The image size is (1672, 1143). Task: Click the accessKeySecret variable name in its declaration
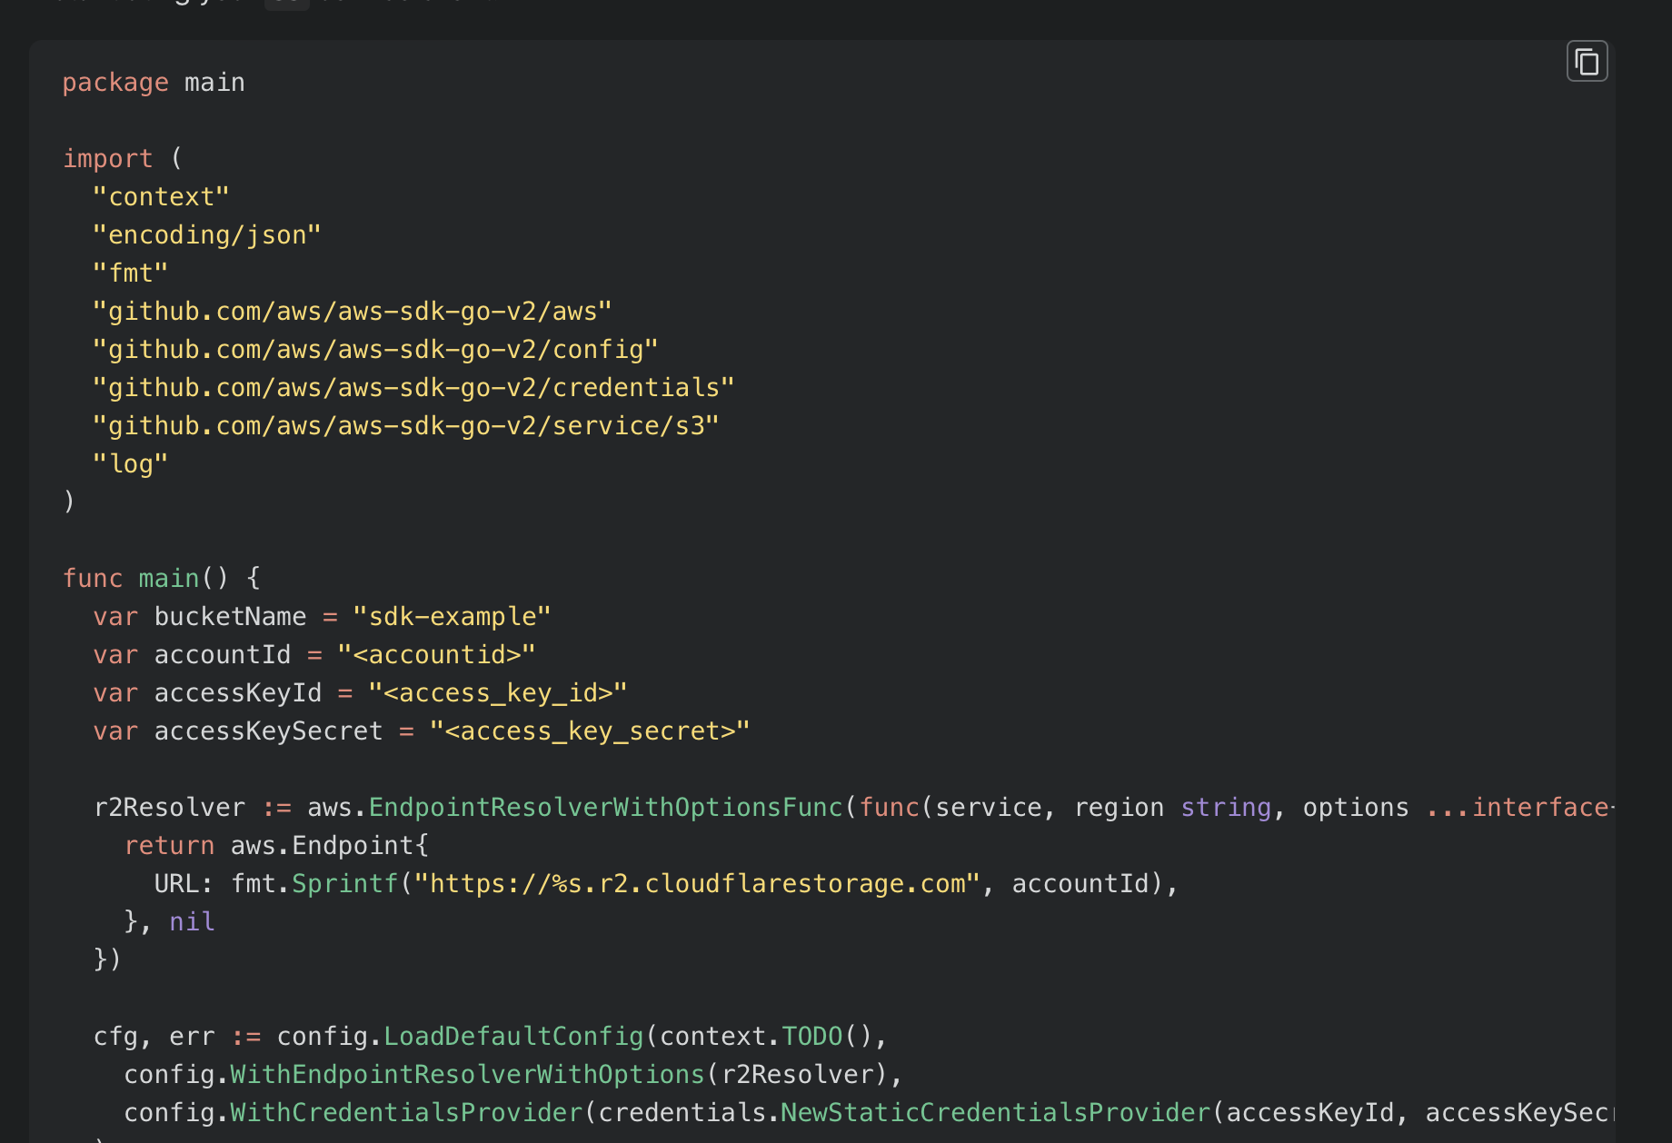pos(268,731)
